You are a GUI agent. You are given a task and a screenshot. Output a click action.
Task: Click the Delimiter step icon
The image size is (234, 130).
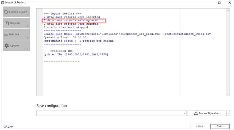[x=6, y=23]
